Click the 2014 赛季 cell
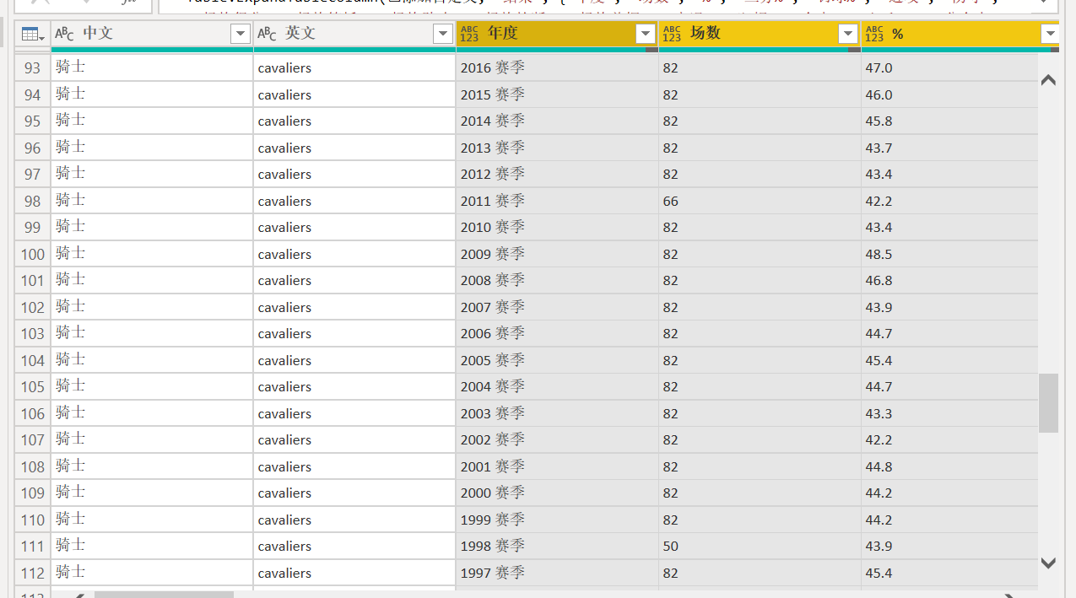 pos(557,121)
